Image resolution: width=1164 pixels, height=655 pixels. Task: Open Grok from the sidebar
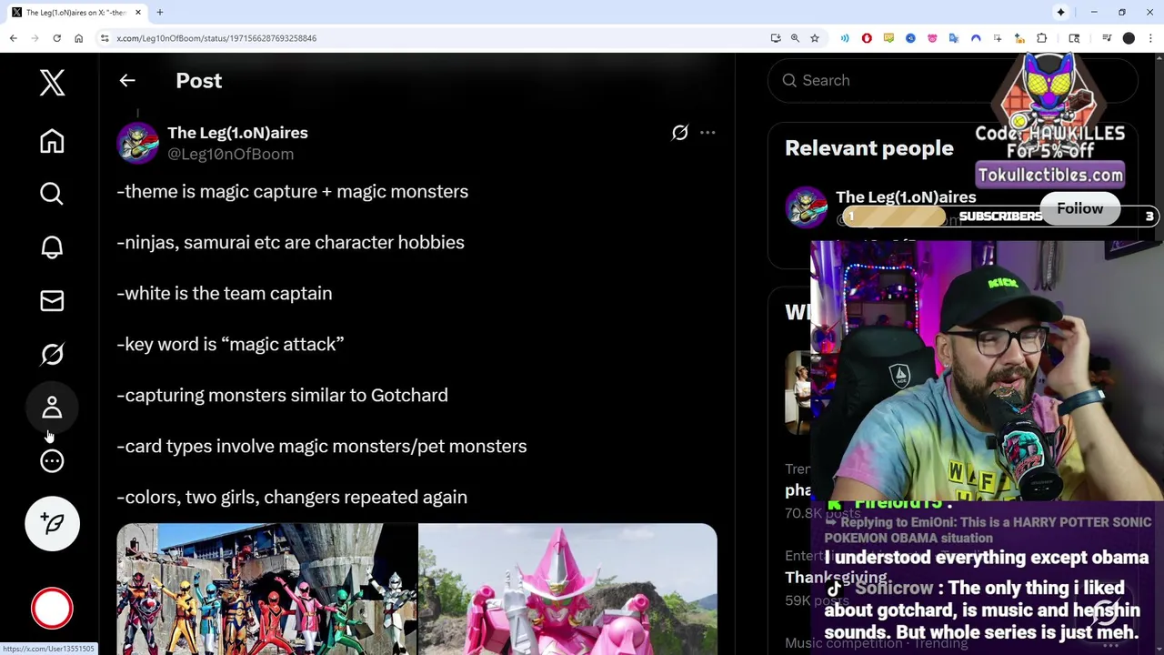point(52,354)
